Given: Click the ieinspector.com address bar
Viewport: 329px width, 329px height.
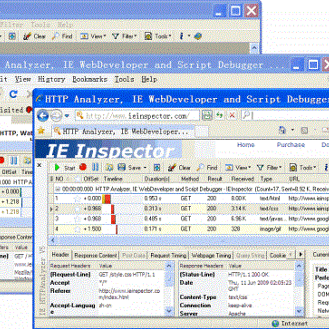Looking at the screenshot, I should (137, 116).
